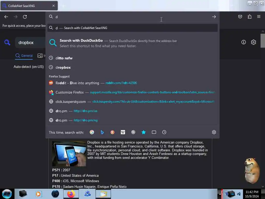Image resolution: width=265 pixels, height=199 pixels.
Task: Click the Windows Start orb
Action: click(7, 194)
